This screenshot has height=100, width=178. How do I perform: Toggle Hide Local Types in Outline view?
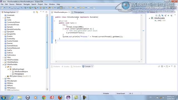(x=171, y=16)
